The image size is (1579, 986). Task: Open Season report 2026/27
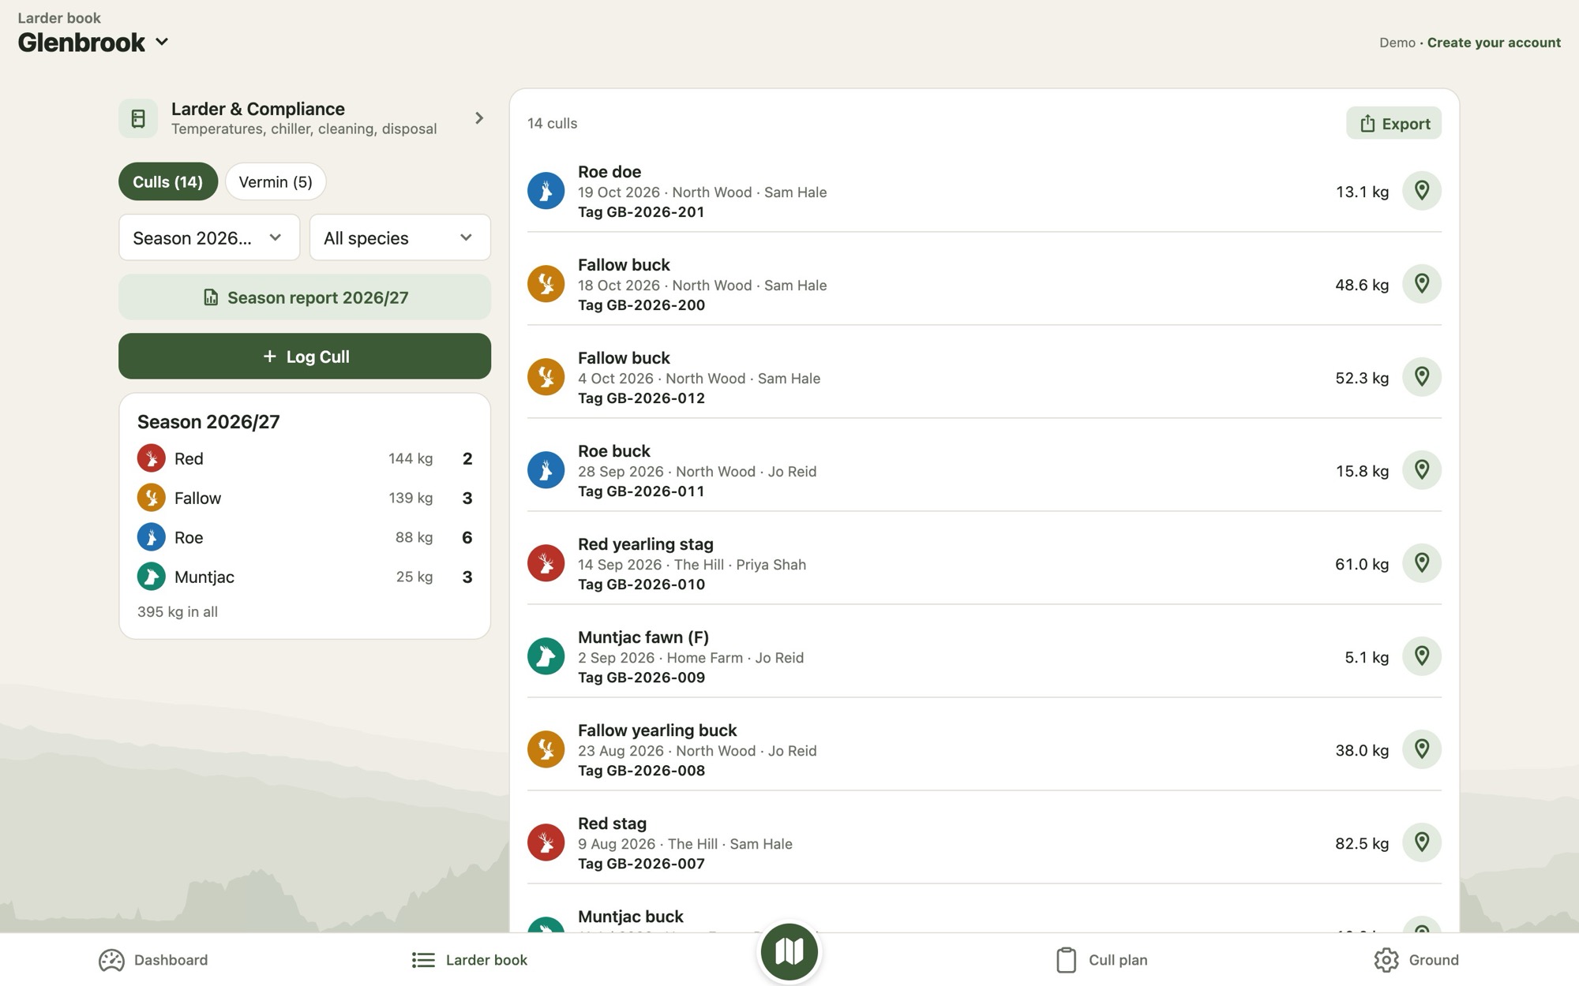pos(305,297)
